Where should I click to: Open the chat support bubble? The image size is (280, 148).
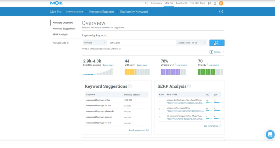270,134
